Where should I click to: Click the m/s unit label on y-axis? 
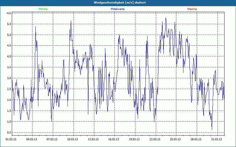point(9,13)
